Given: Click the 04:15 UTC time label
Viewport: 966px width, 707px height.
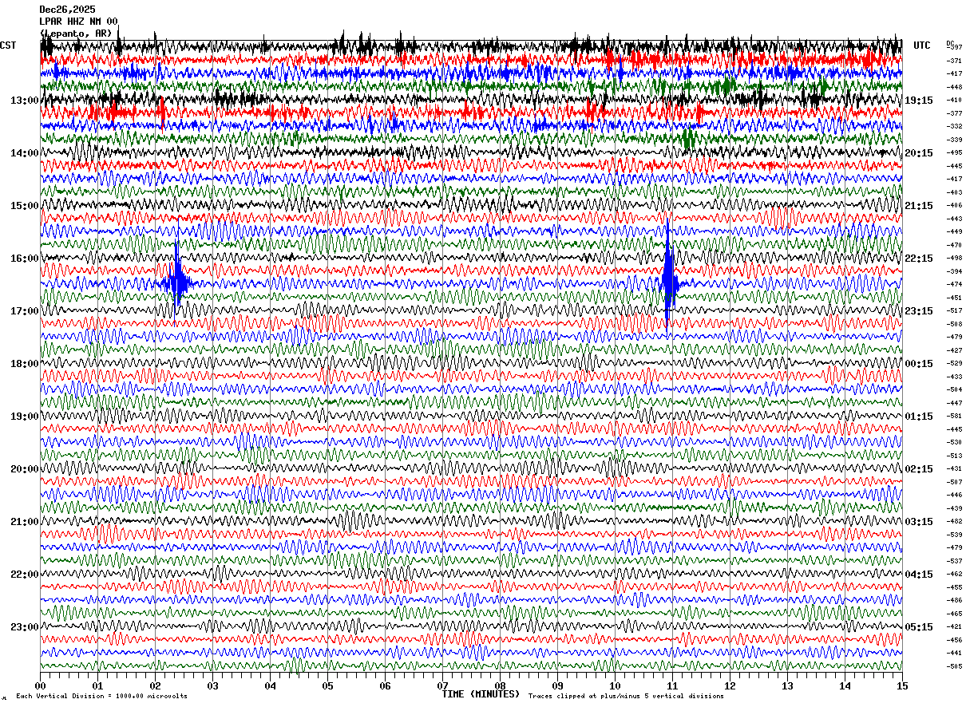Looking at the screenshot, I should [919, 575].
